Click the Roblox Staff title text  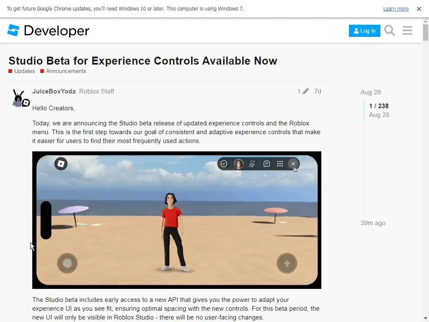[x=97, y=91]
